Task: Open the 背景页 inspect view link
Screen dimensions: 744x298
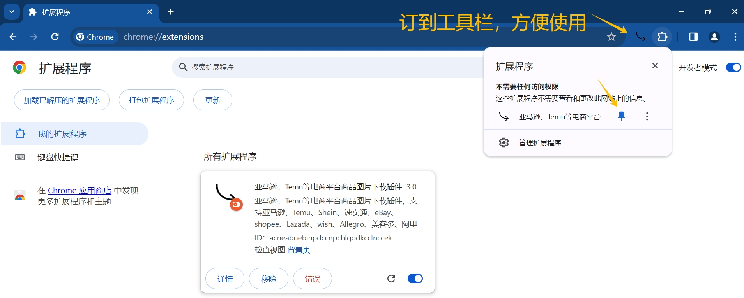Action: click(299, 250)
